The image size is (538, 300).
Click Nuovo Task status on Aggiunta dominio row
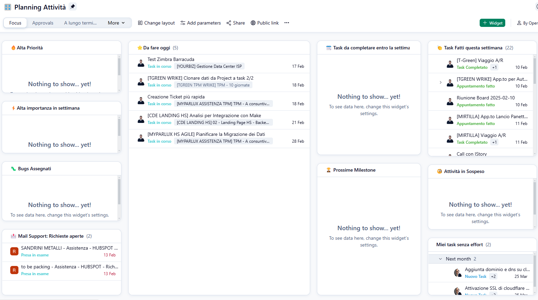click(476, 277)
